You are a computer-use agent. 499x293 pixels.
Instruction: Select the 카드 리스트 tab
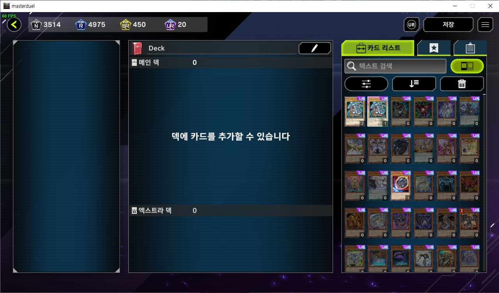378,48
